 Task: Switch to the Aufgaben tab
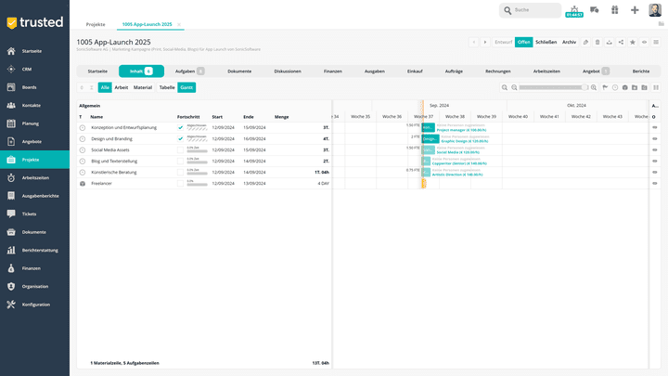tap(189, 71)
